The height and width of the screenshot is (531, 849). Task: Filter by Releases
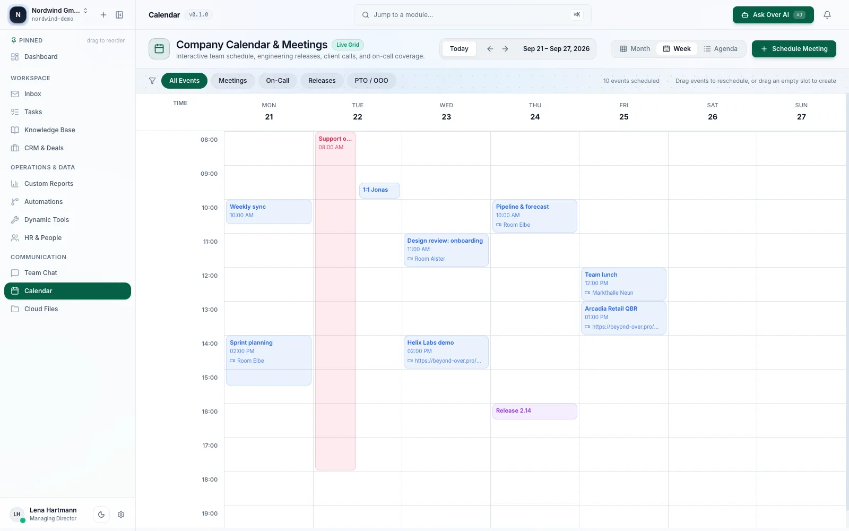tap(322, 81)
